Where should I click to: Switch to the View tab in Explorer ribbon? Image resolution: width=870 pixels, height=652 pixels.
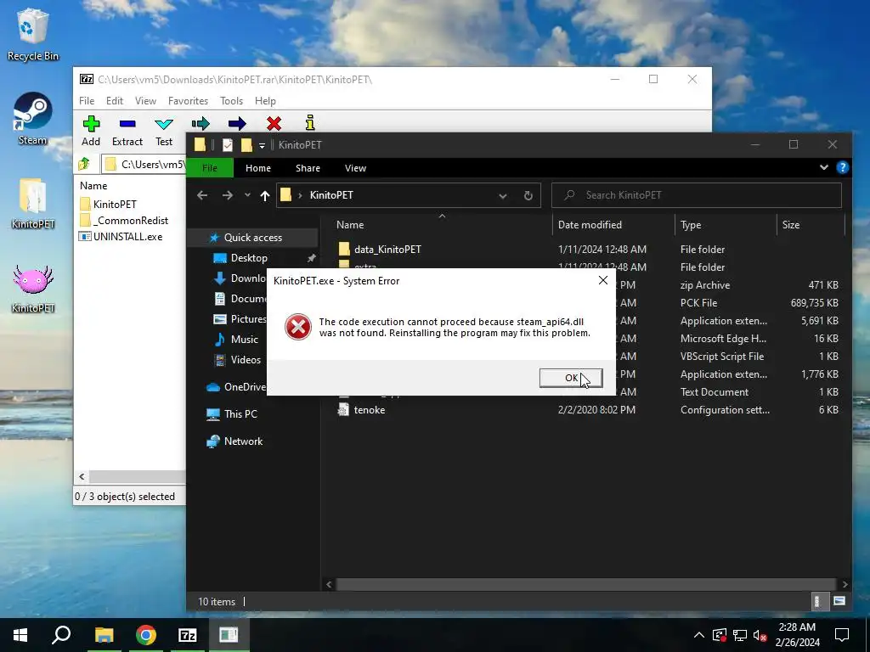coord(356,168)
